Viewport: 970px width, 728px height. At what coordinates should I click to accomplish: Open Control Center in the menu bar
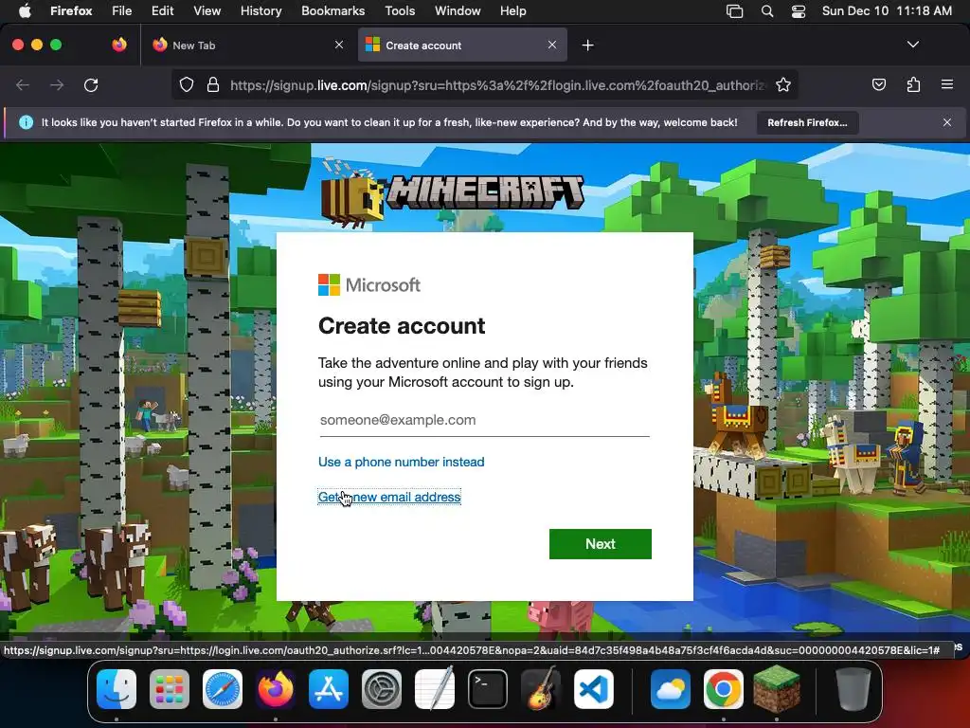[798, 11]
